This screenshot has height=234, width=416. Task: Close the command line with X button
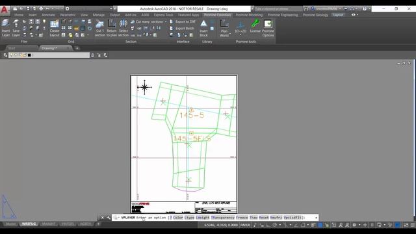click(103, 218)
